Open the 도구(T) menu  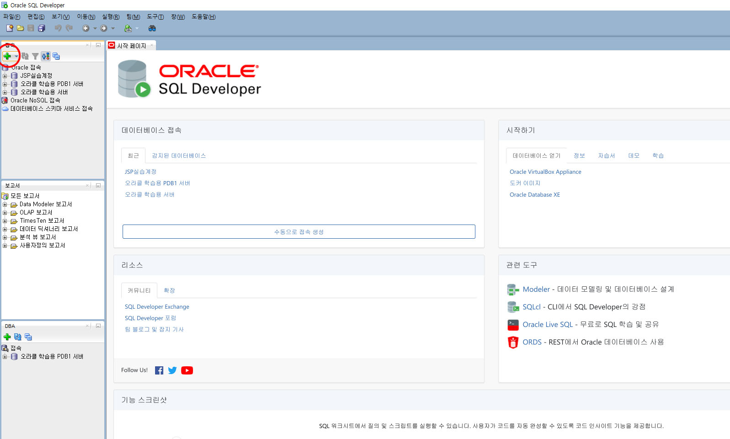click(156, 17)
